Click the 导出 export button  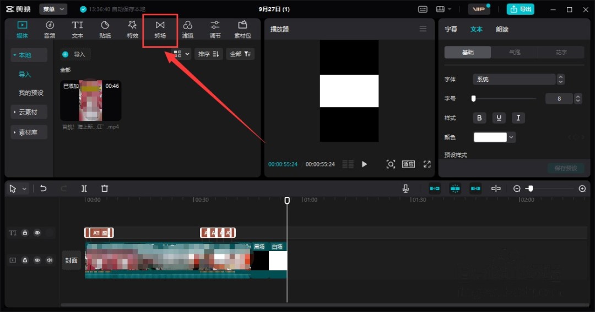point(520,9)
